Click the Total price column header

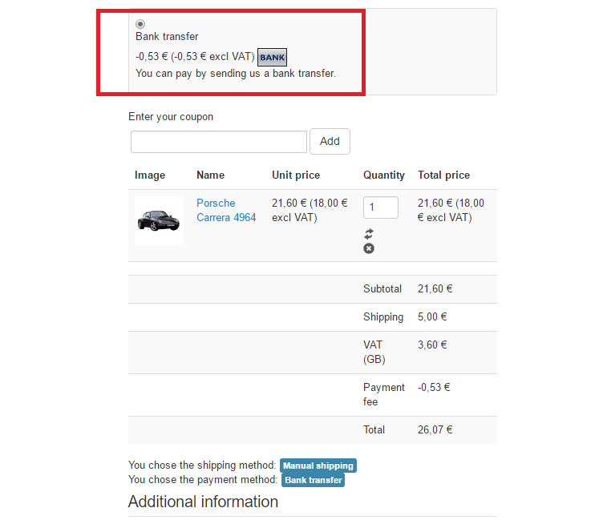tap(443, 175)
